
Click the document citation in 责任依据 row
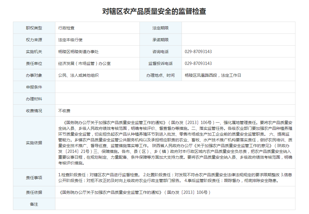(x=134, y=192)
